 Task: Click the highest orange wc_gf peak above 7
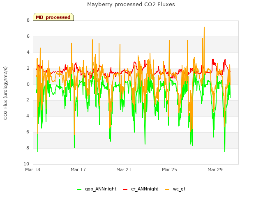coord(204,27)
